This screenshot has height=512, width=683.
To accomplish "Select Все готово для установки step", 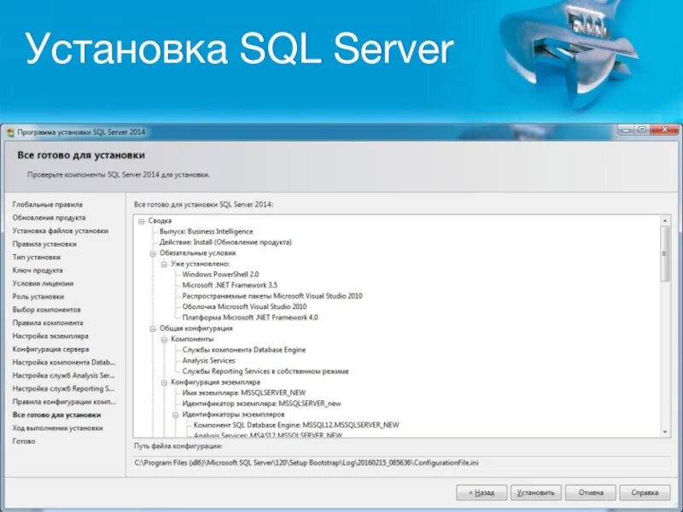I will click(56, 415).
